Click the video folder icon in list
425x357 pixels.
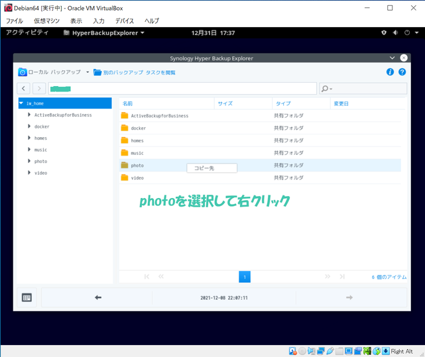125,178
